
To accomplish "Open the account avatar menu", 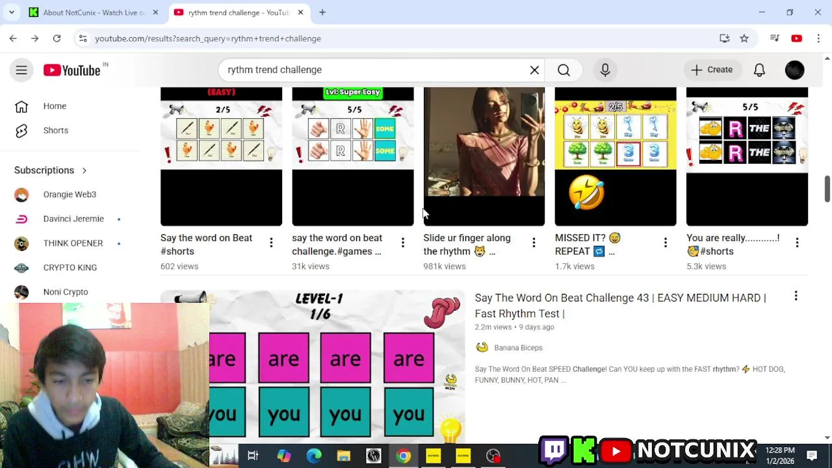I will tap(794, 70).
